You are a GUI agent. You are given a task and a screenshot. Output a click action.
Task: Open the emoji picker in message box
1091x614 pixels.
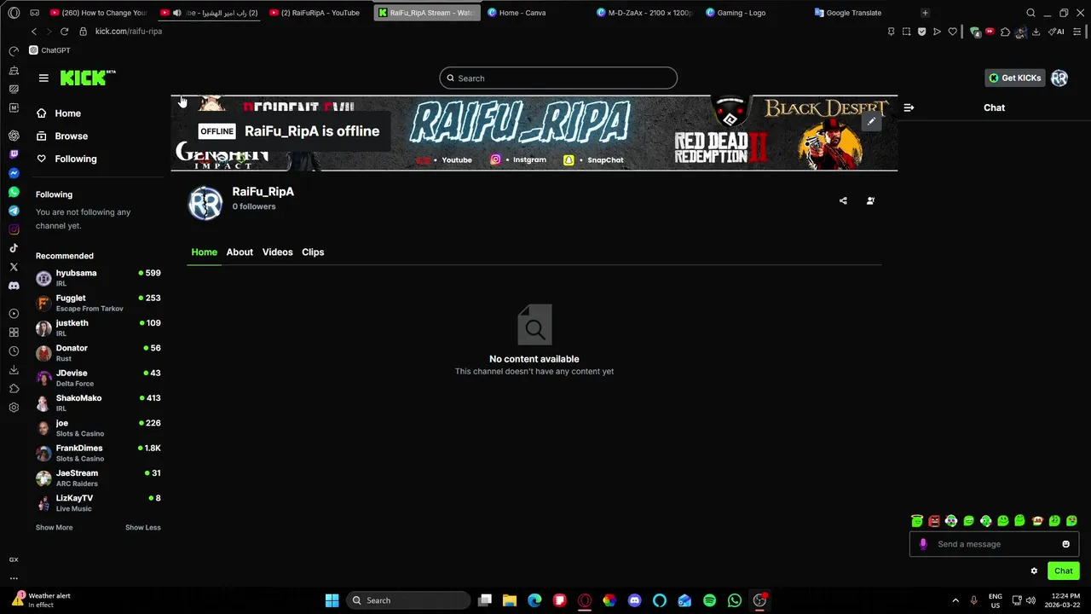1065,544
